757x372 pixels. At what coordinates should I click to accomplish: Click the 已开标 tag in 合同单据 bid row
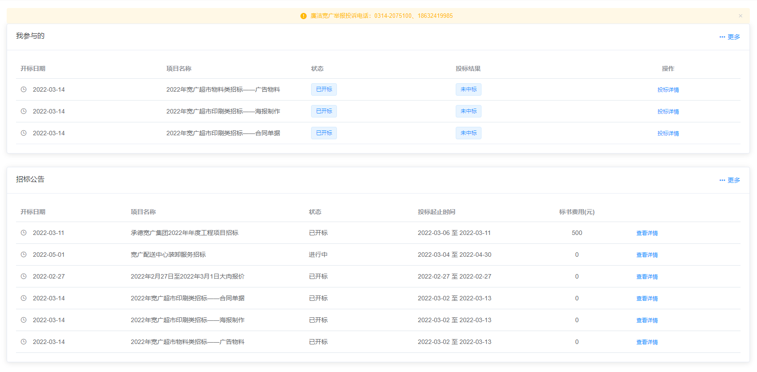point(324,133)
